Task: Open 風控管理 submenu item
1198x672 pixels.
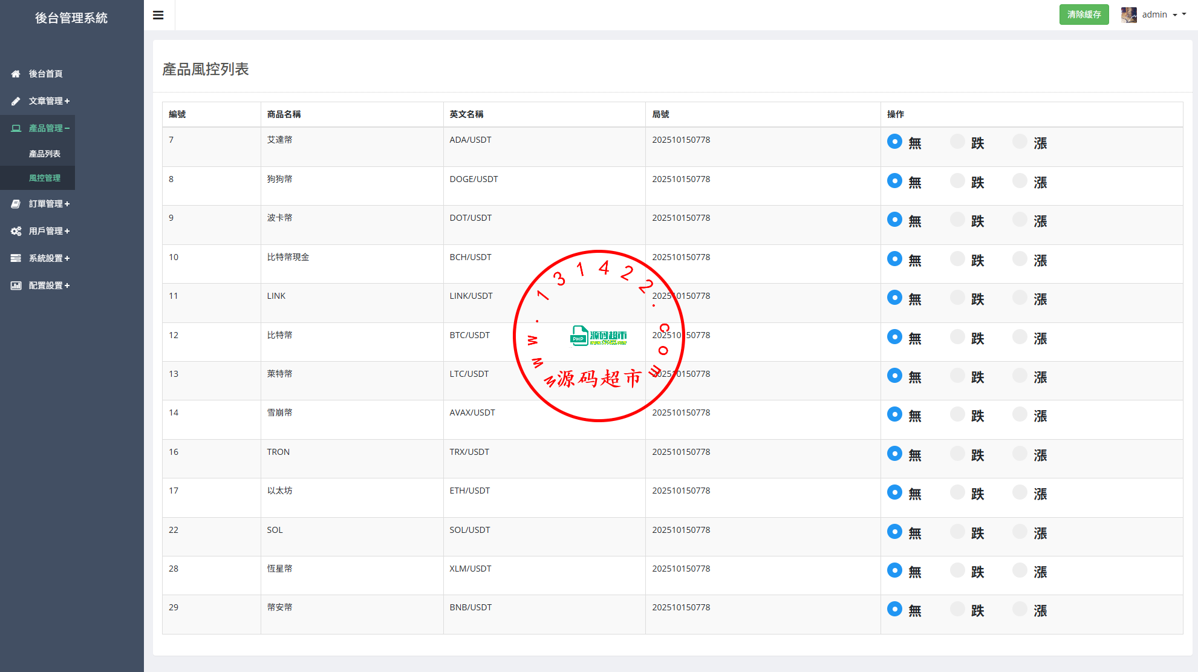Action: (45, 178)
